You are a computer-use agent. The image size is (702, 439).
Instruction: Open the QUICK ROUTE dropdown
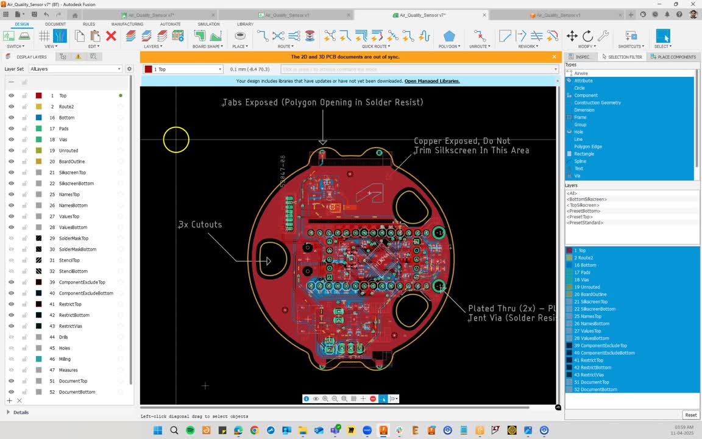(x=376, y=46)
